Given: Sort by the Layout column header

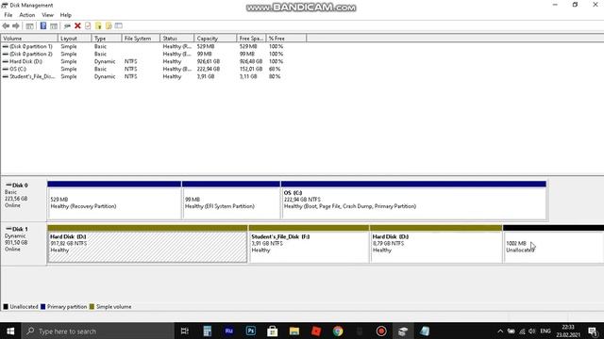Looking at the screenshot, I should (x=75, y=39).
